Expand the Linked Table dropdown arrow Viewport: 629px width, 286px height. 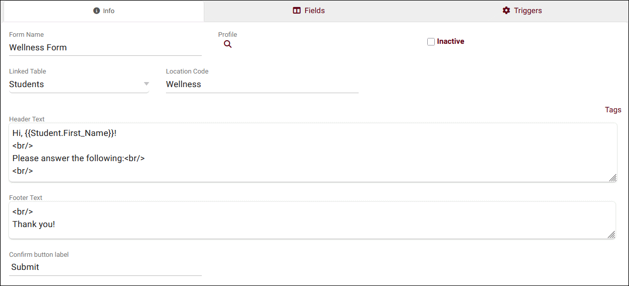click(x=146, y=84)
